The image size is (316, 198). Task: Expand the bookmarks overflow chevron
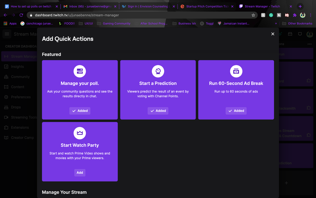276,23
